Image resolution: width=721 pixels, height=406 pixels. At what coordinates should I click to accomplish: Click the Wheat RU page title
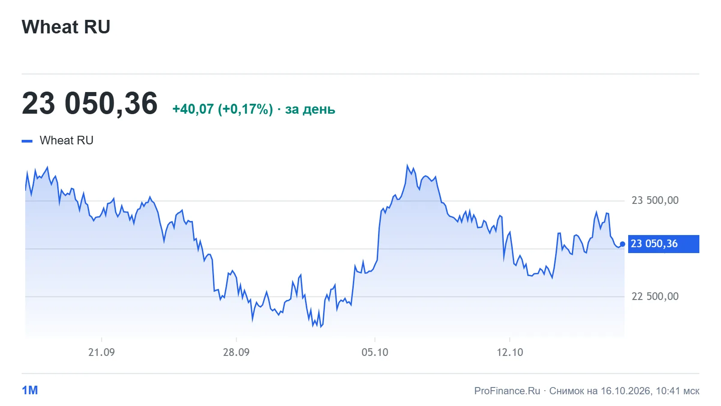[66, 27]
